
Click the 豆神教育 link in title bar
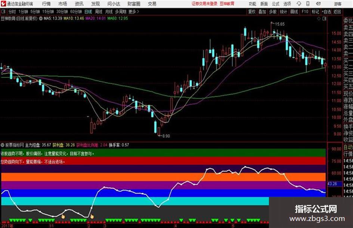pos(227,4)
